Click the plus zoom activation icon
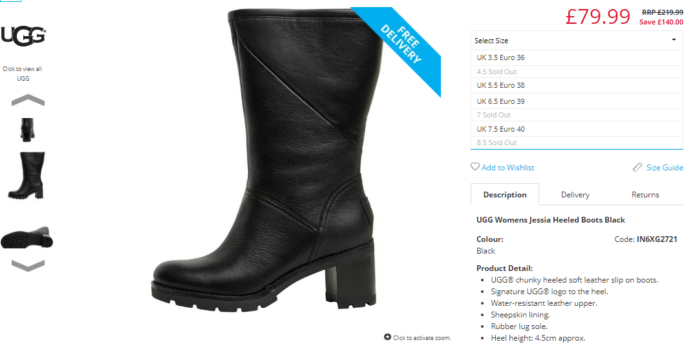Screen dimensions: 684x351 click(x=387, y=337)
